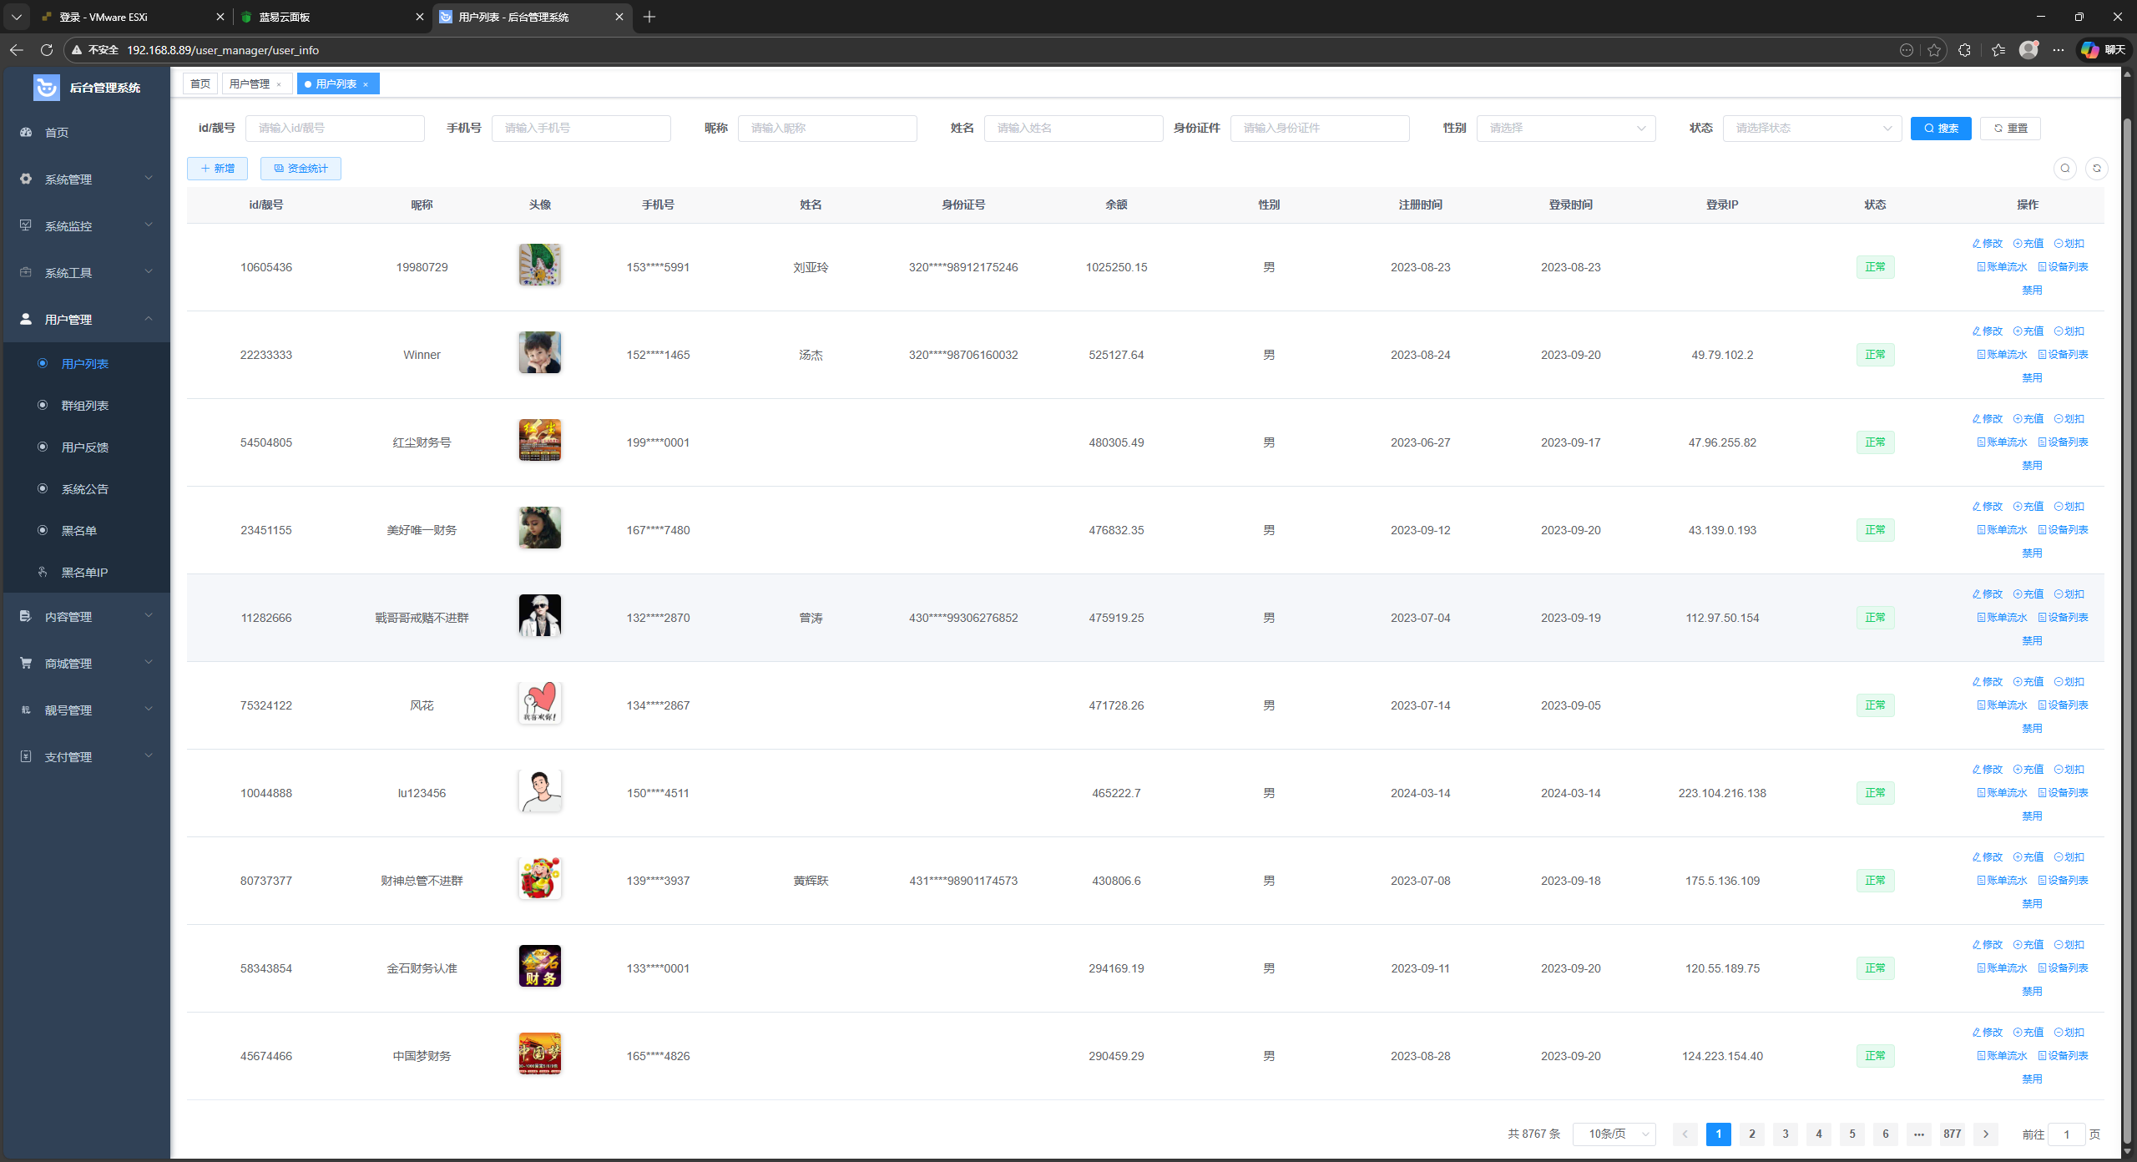Open the 状态 filter dropdown
The image size is (2137, 1162).
coord(1811,128)
